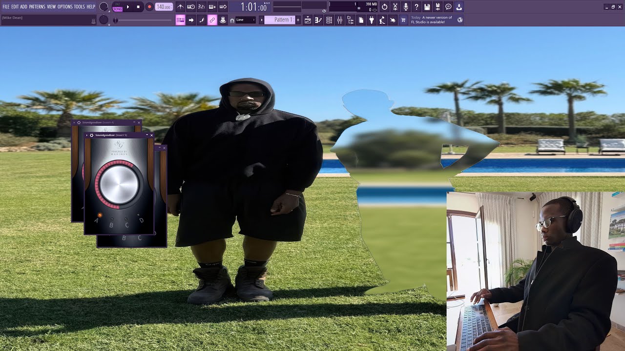This screenshot has height=351, width=625.
Task: Expand Soundgoodizer Insert 5 options arrow
Action: 87,135
